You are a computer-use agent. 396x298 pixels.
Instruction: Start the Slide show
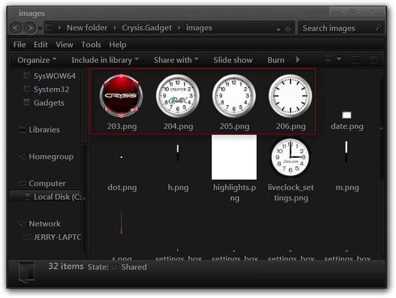coord(233,60)
